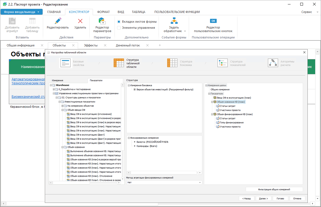Click the Задать обработчик icon
321x207 pixels.
pyautogui.click(x=174, y=21)
